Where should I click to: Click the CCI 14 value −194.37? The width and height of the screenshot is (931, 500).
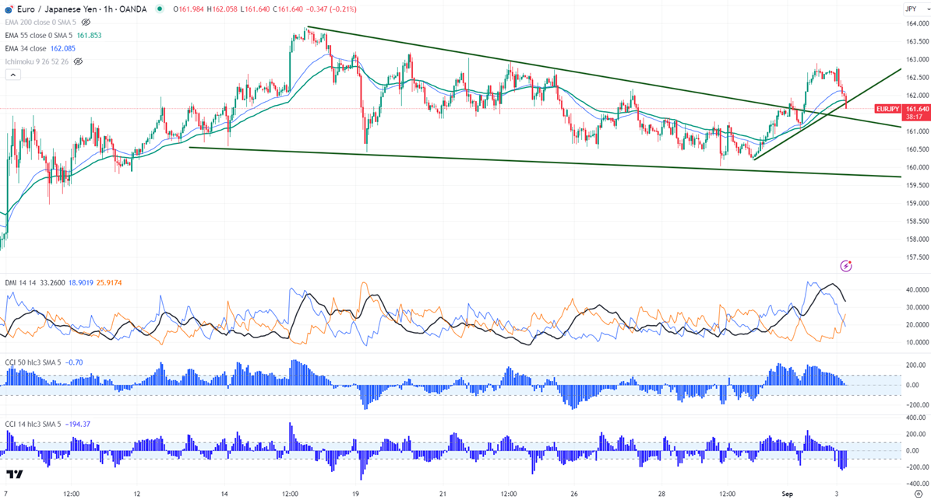pos(77,424)
